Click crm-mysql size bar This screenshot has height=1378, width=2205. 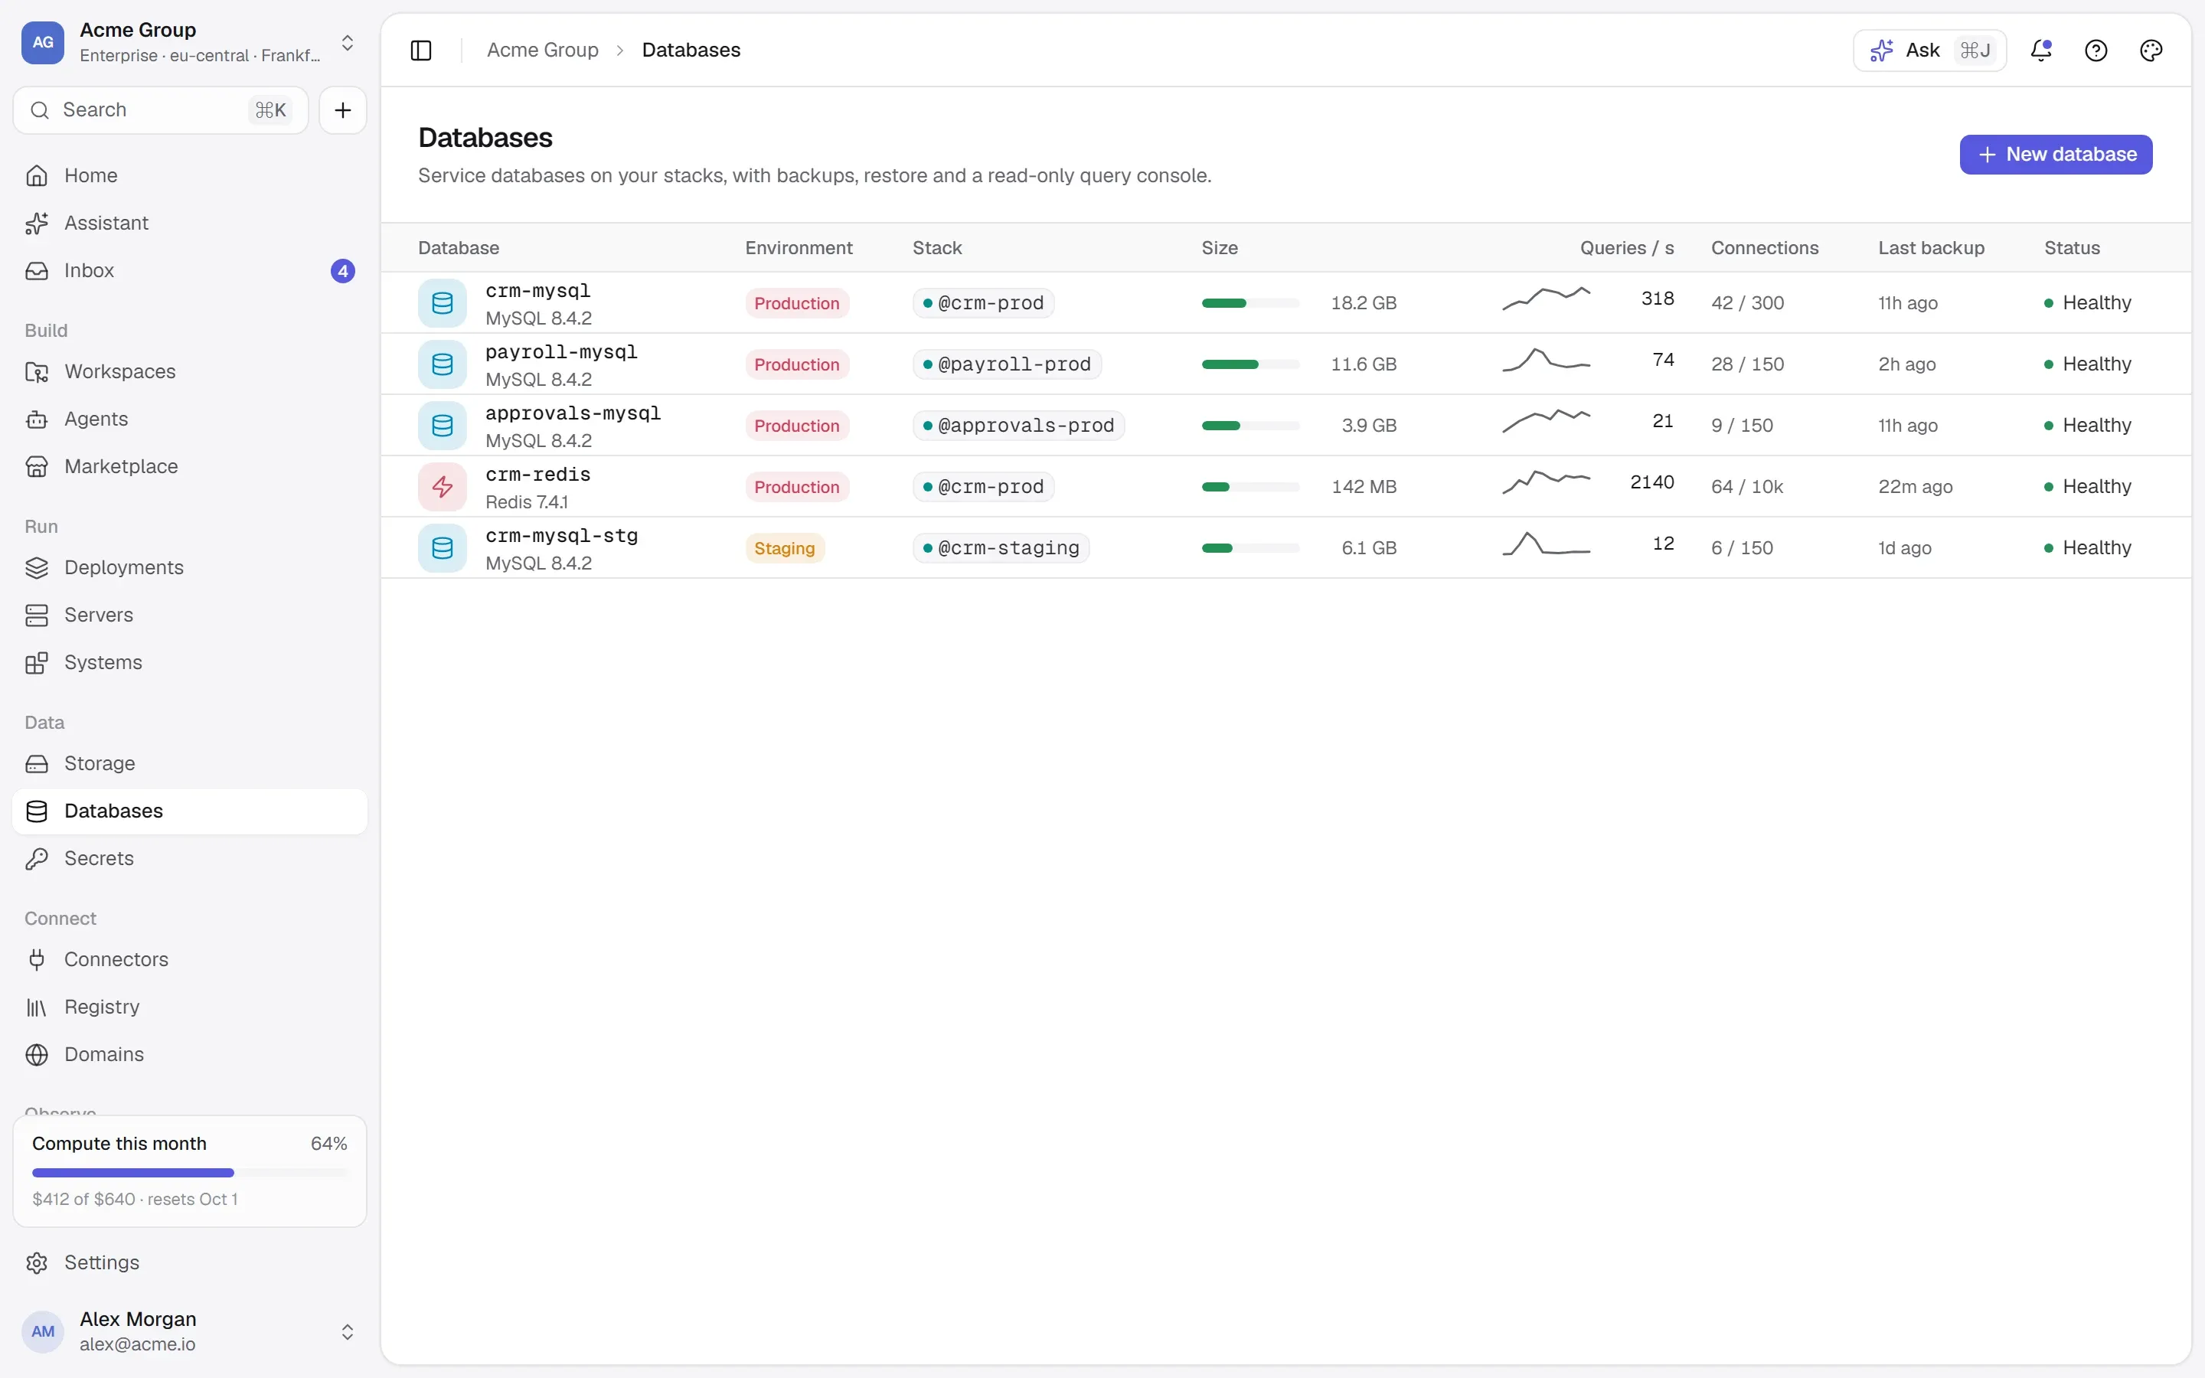pyautogui.click(x=1250, y=302)
